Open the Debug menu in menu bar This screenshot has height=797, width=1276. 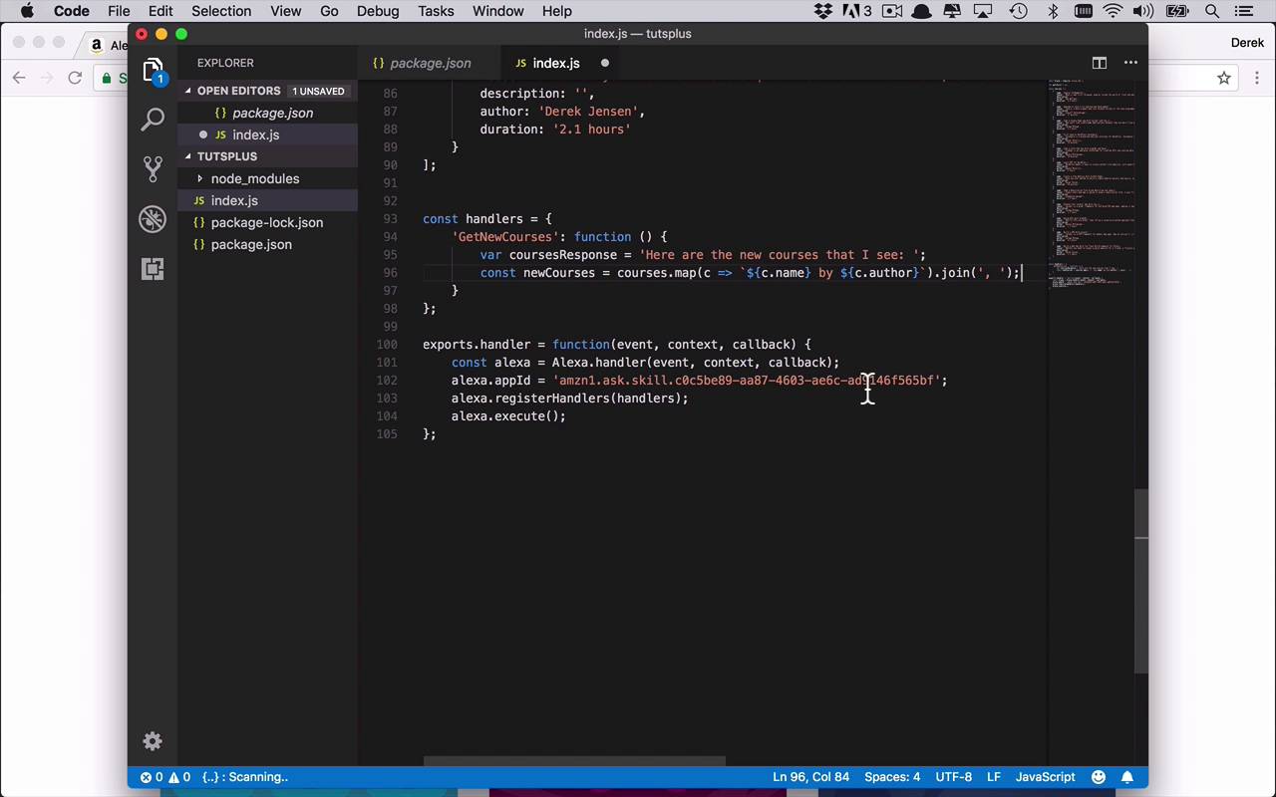[x=377, y=11]
